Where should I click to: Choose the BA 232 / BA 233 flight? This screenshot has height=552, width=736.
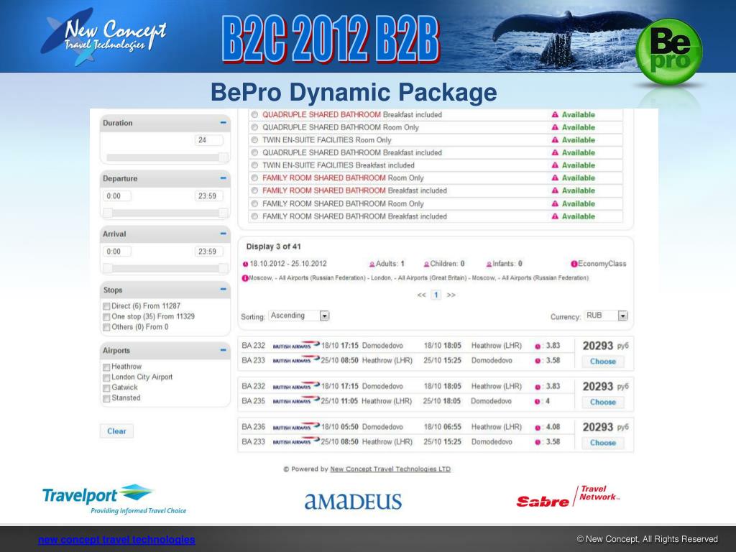tap(603, 362)
